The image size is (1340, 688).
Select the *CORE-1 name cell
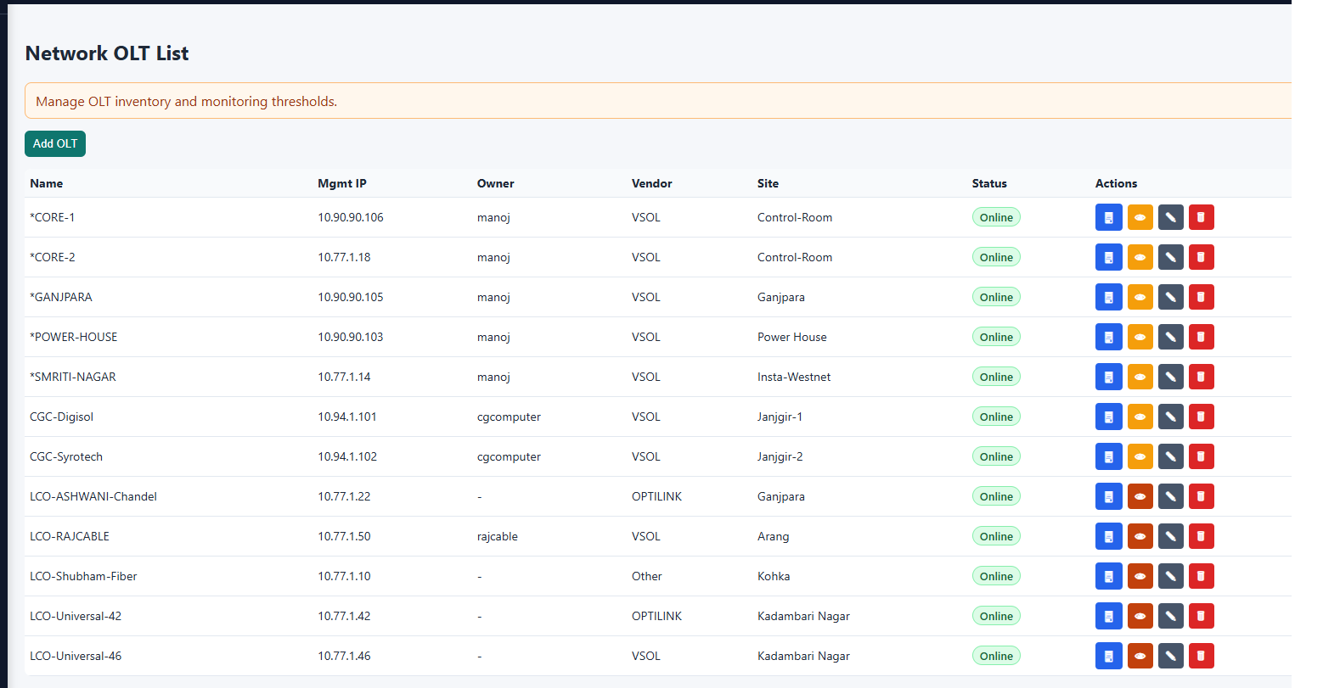[53, 217]
